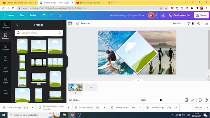
Task: Open the Position options
Action: pos(177,23)
